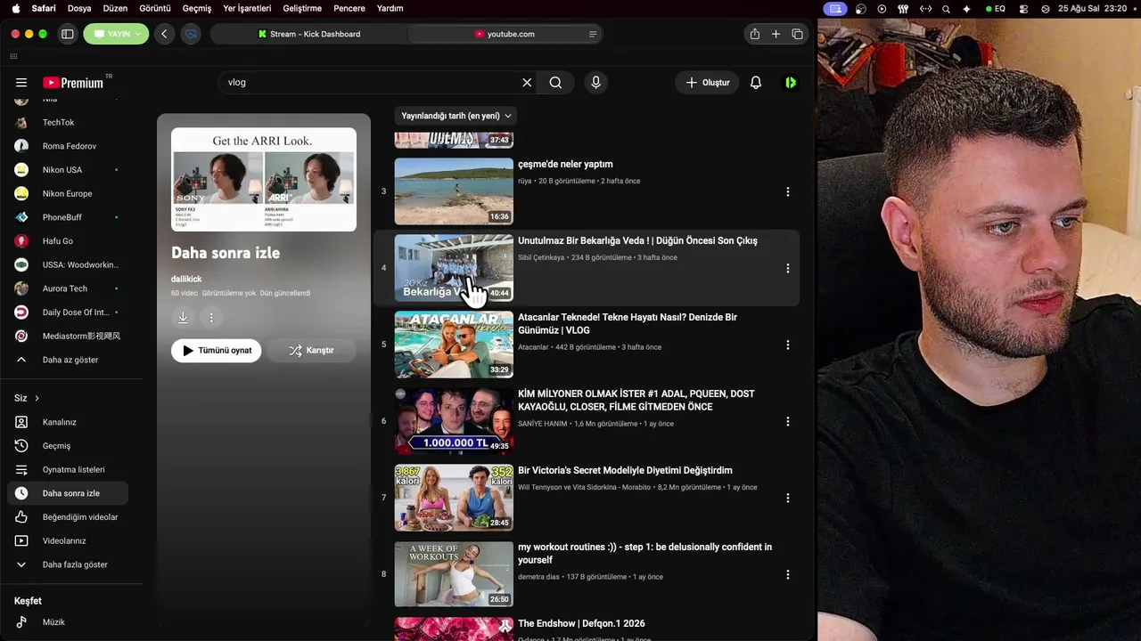The height and width of the screenshot is (641, 1141).
Task: Go to YouTube Premium home logo
Action: pos(74,83)
